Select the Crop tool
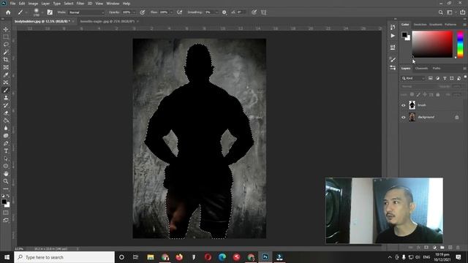This screenshot has width=468, height=263. [x=6, y=60]
